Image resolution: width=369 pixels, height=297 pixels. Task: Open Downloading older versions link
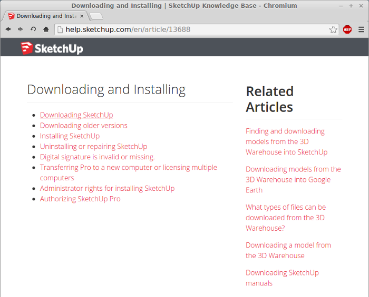(x=83, y=126)
